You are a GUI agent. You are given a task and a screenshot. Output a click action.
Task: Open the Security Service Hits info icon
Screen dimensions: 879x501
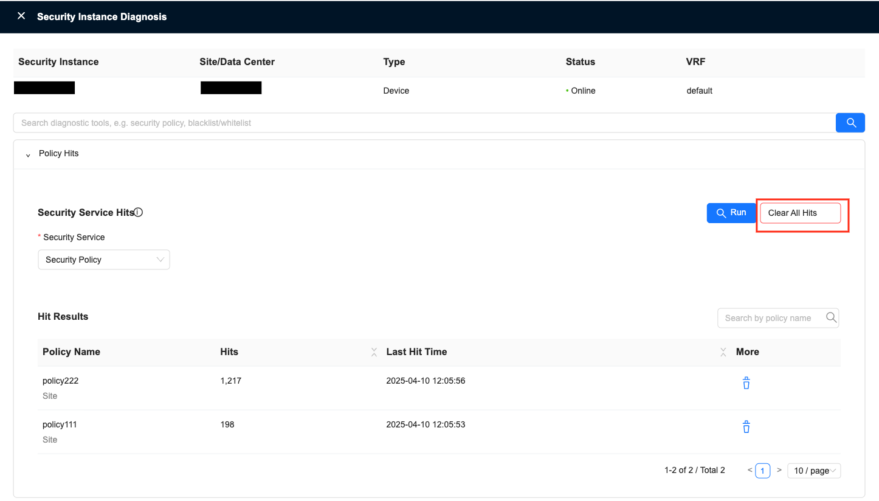click(x=139, y=212)
